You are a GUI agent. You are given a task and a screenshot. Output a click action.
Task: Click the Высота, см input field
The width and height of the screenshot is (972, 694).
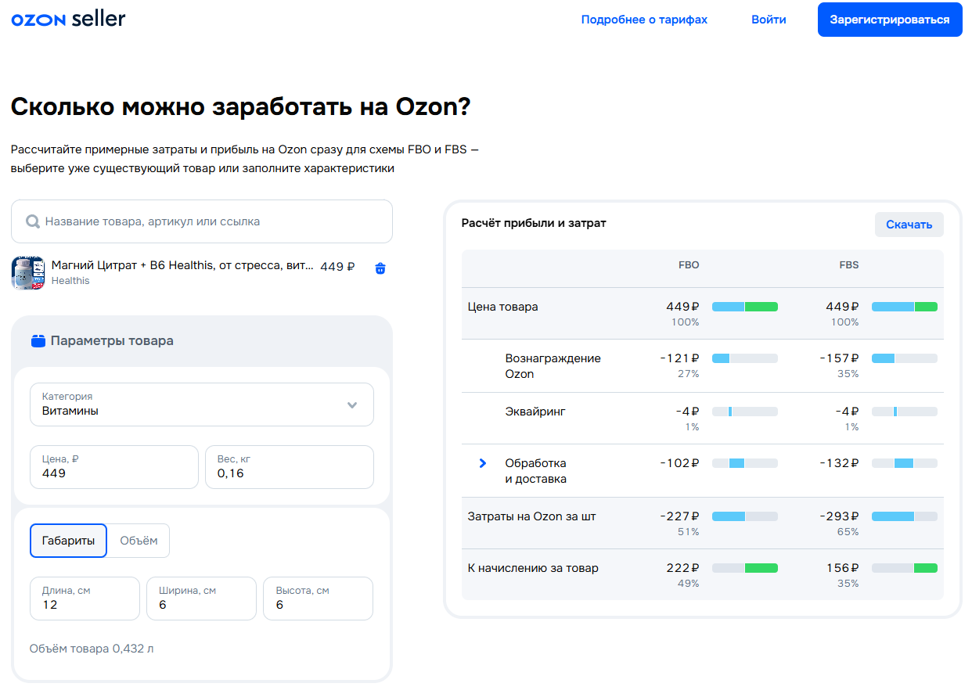[x=319, y=599]
